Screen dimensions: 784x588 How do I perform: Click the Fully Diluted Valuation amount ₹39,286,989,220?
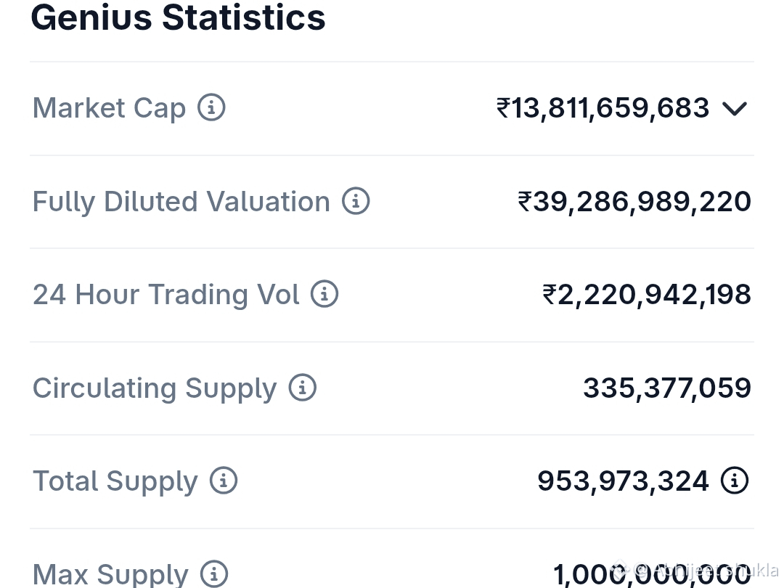634,202
